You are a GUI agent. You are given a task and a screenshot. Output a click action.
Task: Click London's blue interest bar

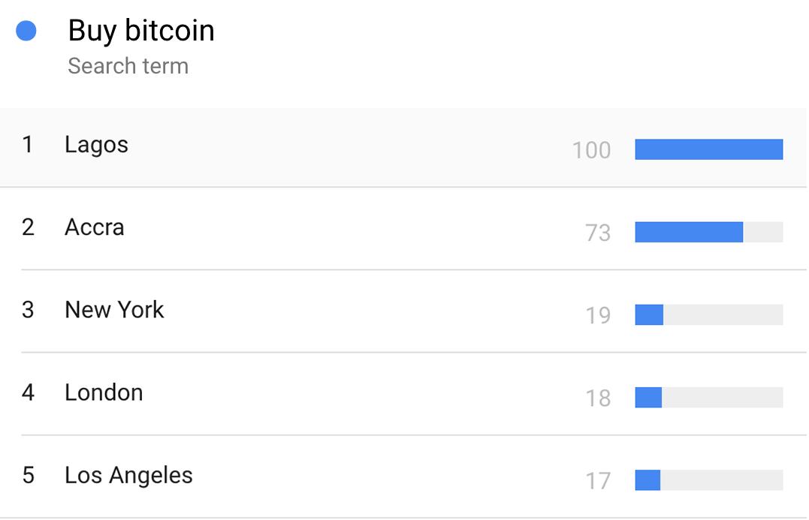coord(648,397)
